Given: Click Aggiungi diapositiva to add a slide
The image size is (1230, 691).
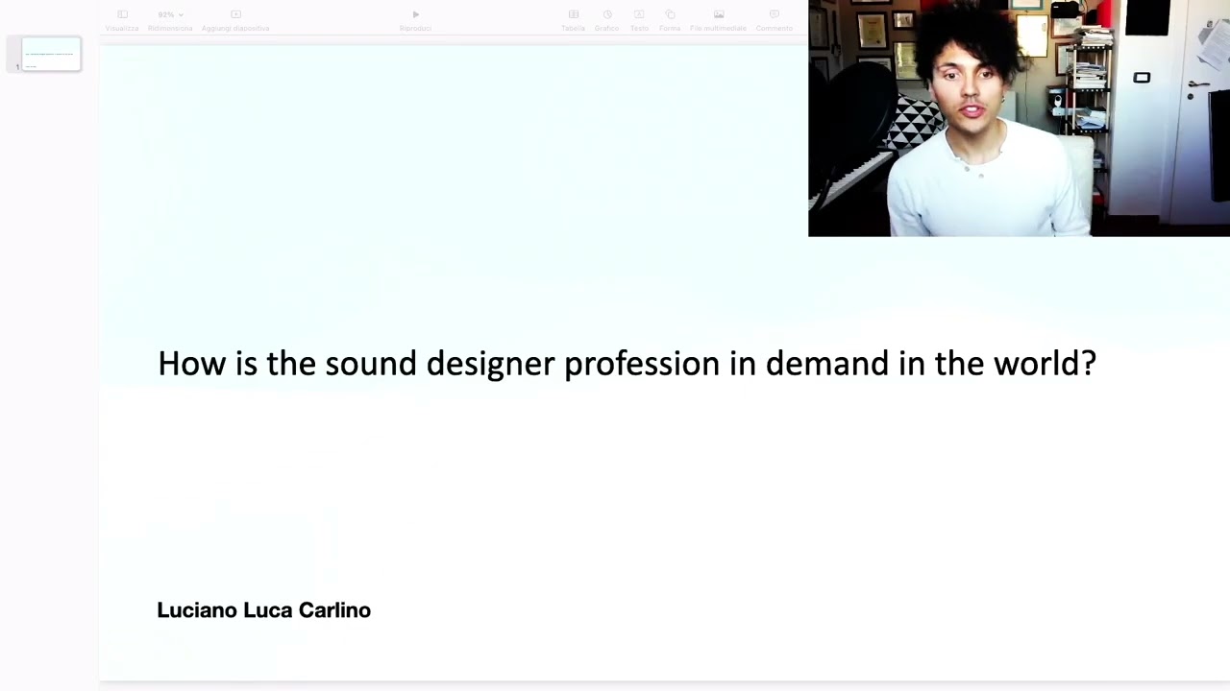Looking at the screenshot, I should 235,20.
